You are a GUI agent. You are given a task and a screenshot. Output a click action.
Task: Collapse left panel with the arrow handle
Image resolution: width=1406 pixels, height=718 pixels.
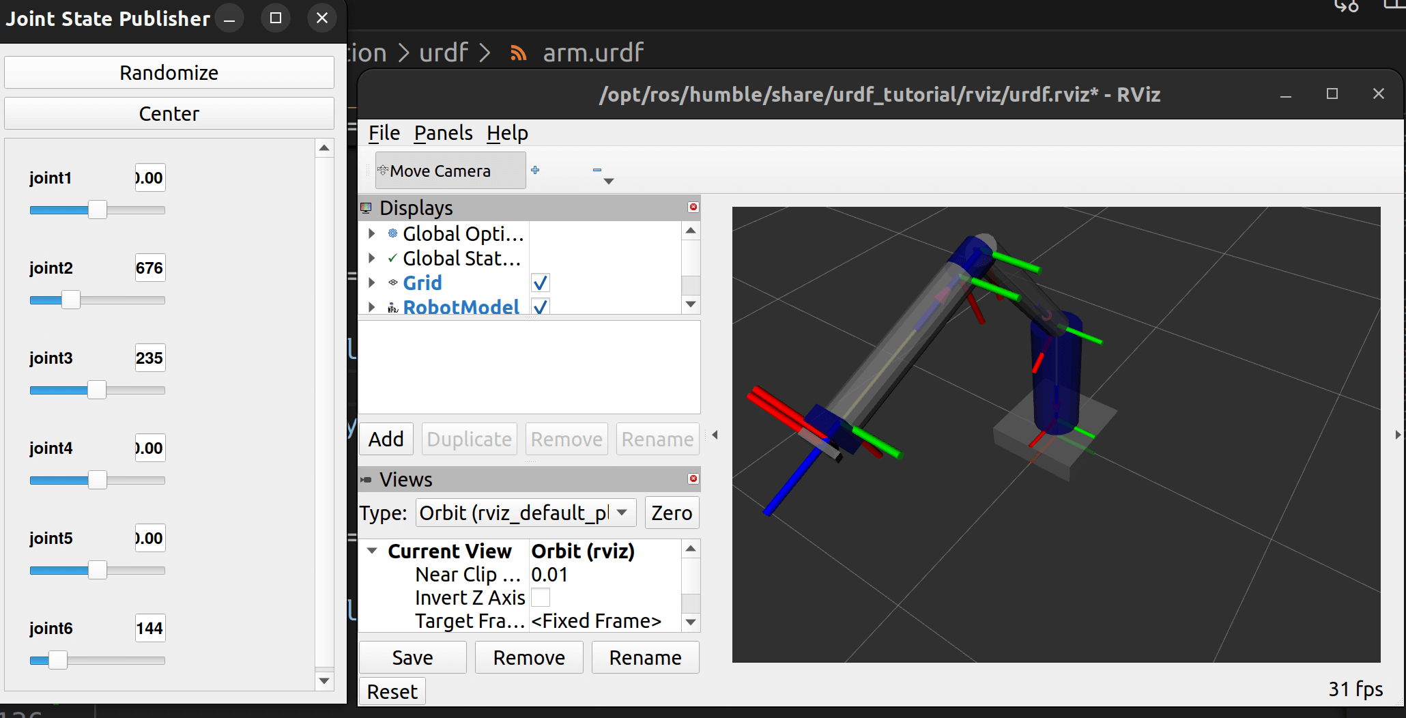point(715,435)
